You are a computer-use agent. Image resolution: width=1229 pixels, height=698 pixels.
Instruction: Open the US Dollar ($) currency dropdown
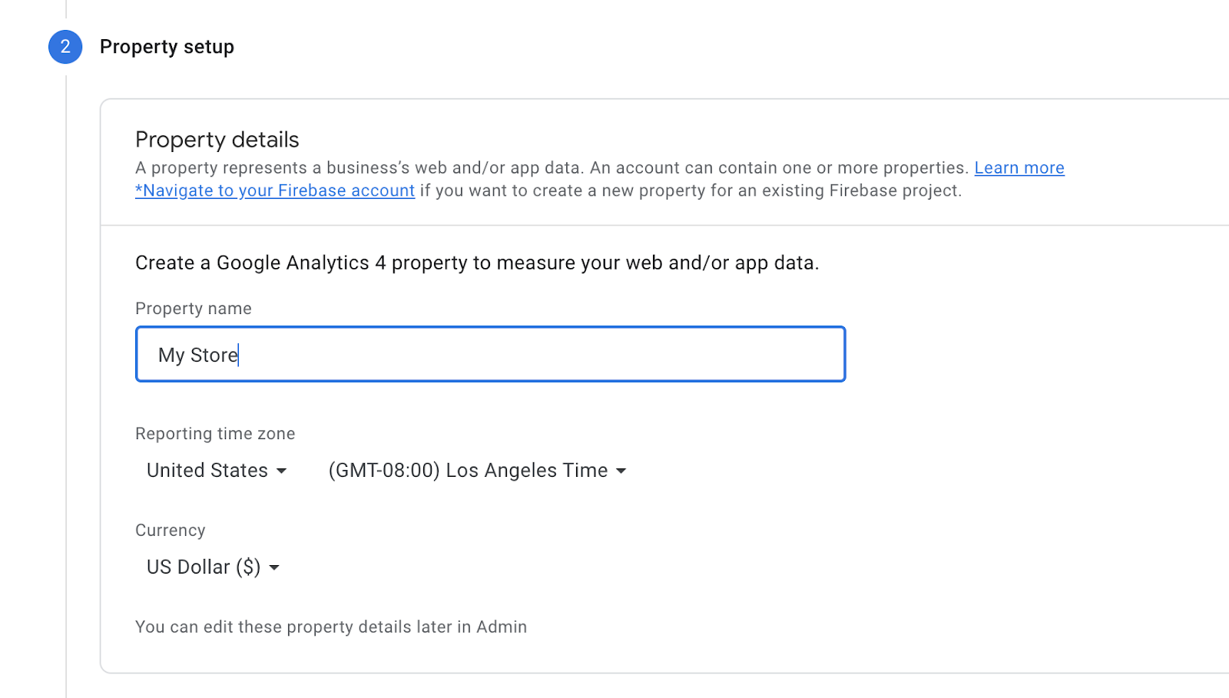204,567
